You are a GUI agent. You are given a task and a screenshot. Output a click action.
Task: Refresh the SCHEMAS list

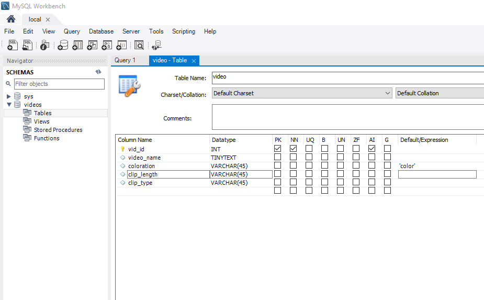[x=98, y=72]
